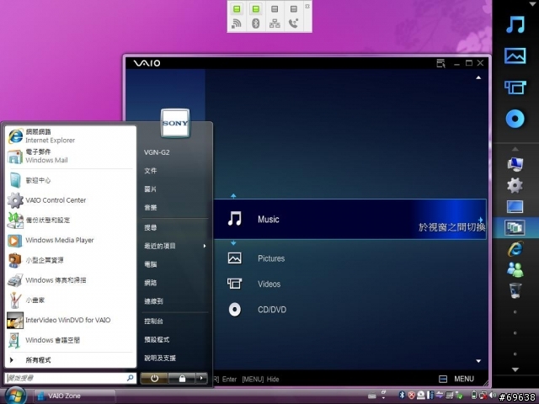
Task: Toggle the modem phone switch
Action: [x=294, y=8]
